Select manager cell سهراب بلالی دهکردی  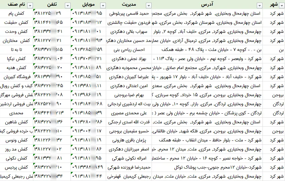tap(129, 32)
